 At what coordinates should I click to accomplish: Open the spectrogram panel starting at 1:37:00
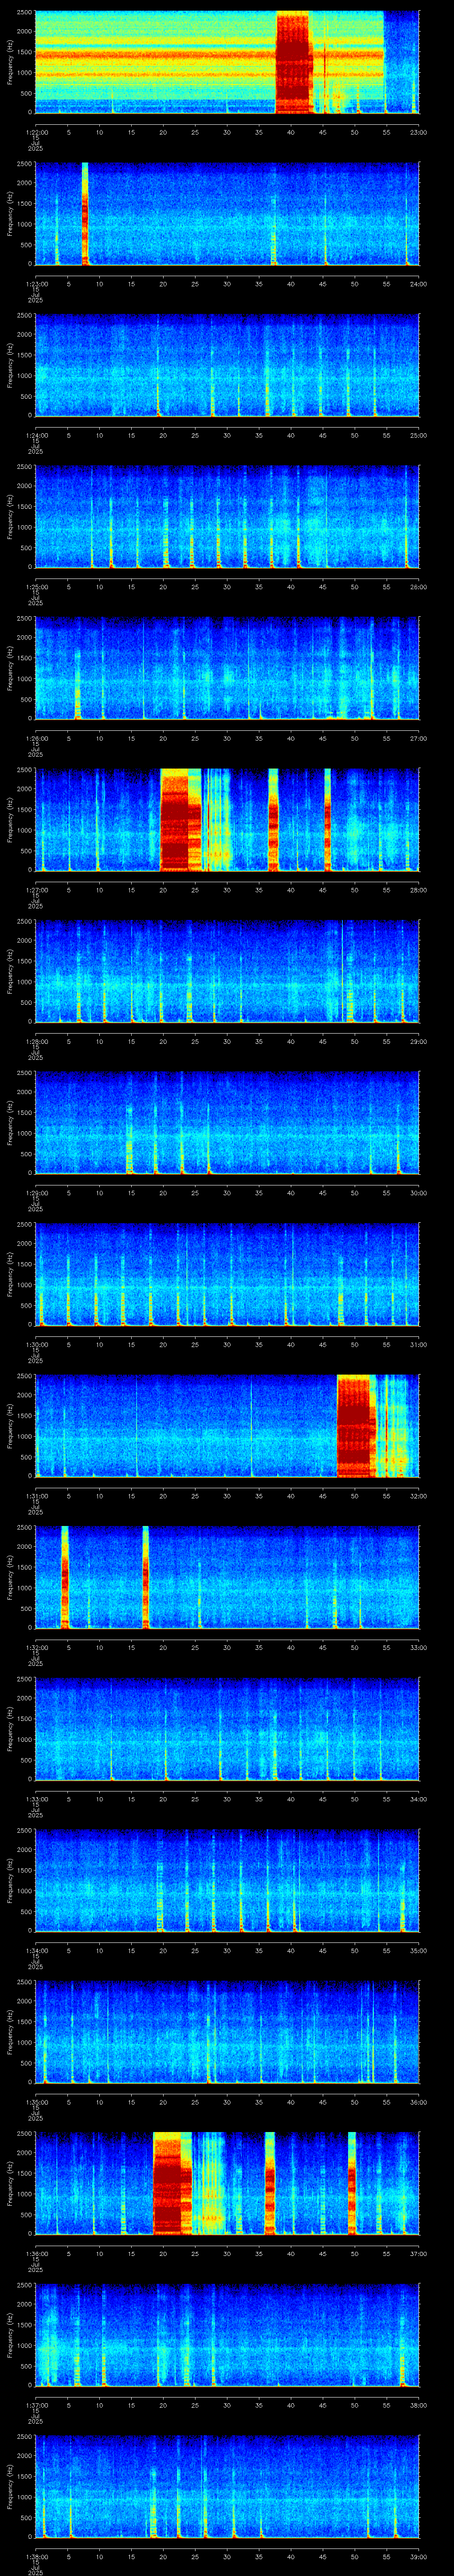tap(227, 2334)
